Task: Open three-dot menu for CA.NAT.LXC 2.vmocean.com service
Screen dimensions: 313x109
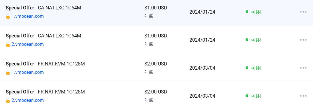Action: tap(303, 40)
